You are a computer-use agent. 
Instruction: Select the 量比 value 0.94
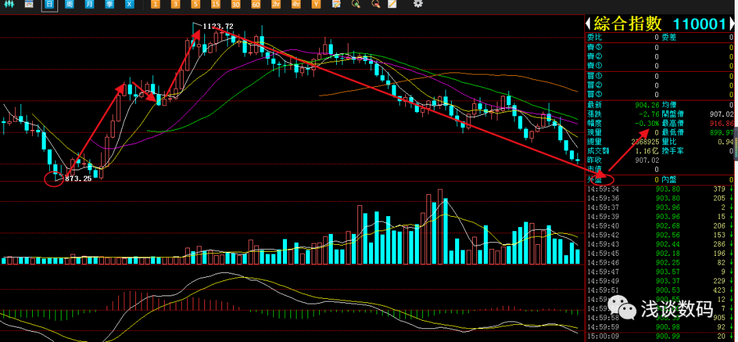[x=726, y=142]
